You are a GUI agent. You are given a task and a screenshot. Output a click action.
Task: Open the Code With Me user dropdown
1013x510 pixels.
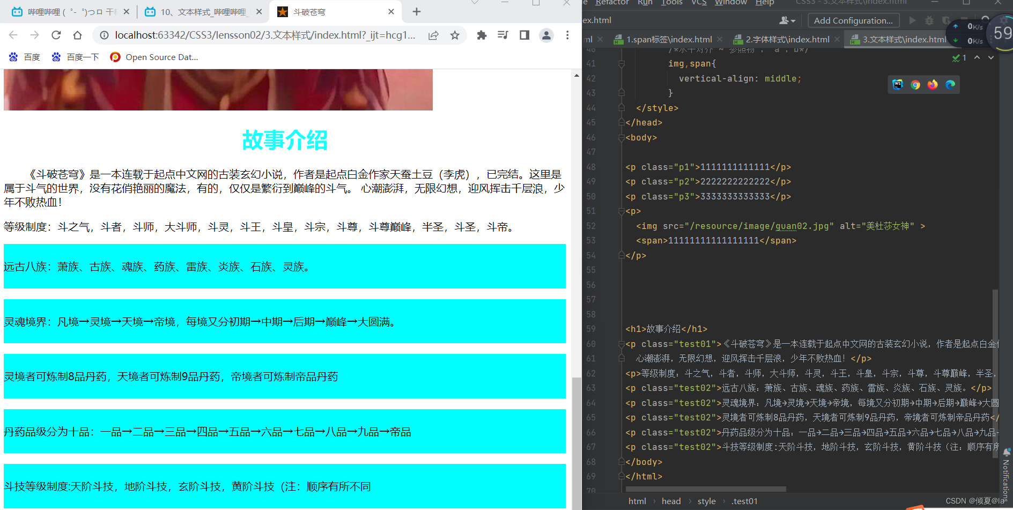pos(787,20)
